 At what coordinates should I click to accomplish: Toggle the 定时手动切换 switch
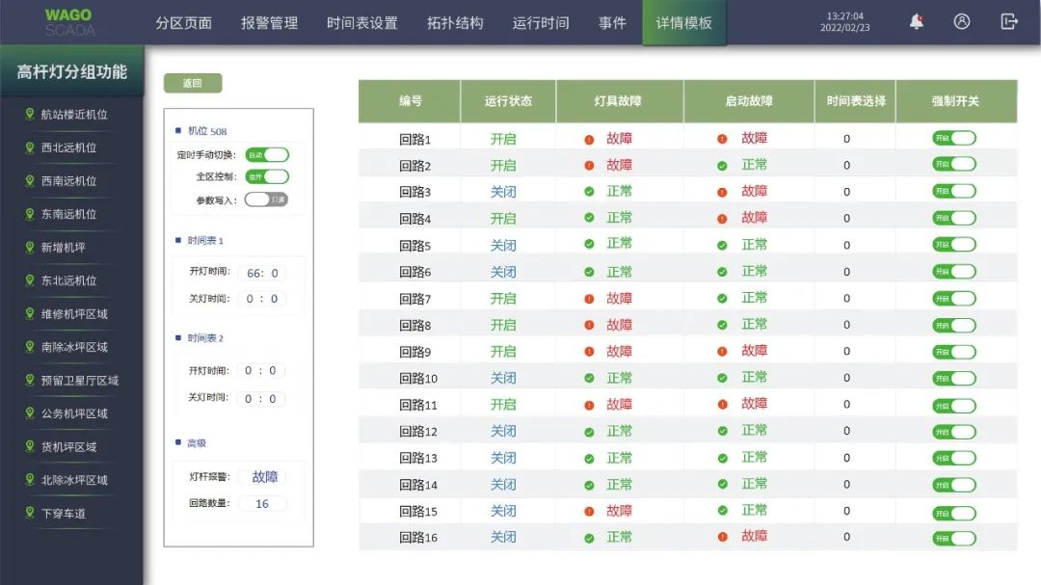[267, 154]
